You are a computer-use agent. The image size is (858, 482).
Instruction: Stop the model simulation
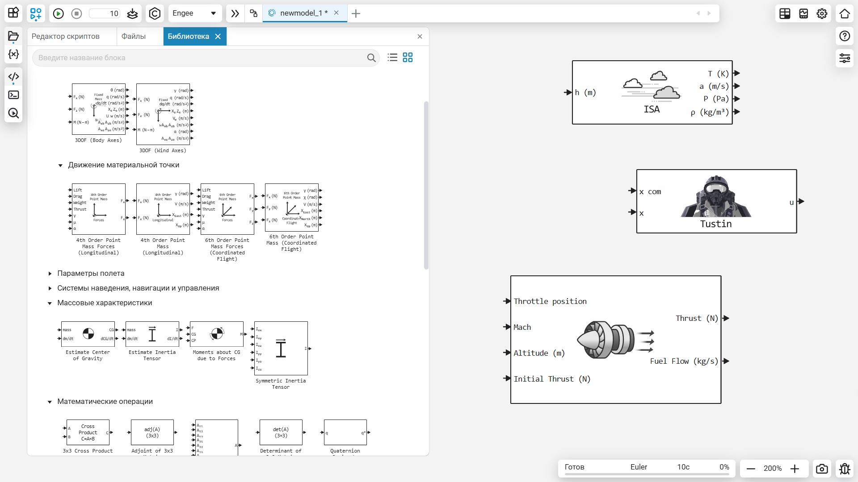[76, 13]
